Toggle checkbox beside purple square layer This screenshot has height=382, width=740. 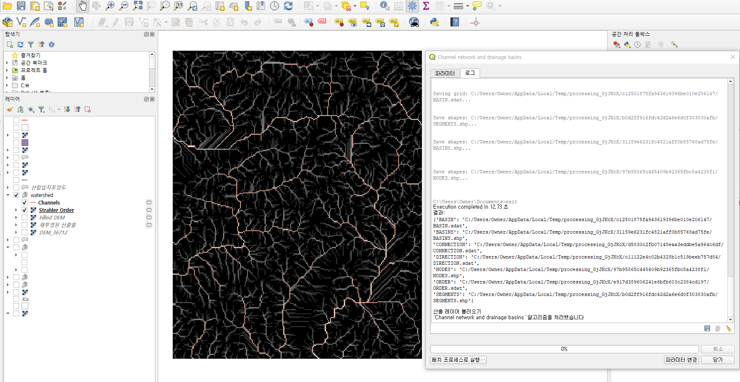[x=16, y=143]
